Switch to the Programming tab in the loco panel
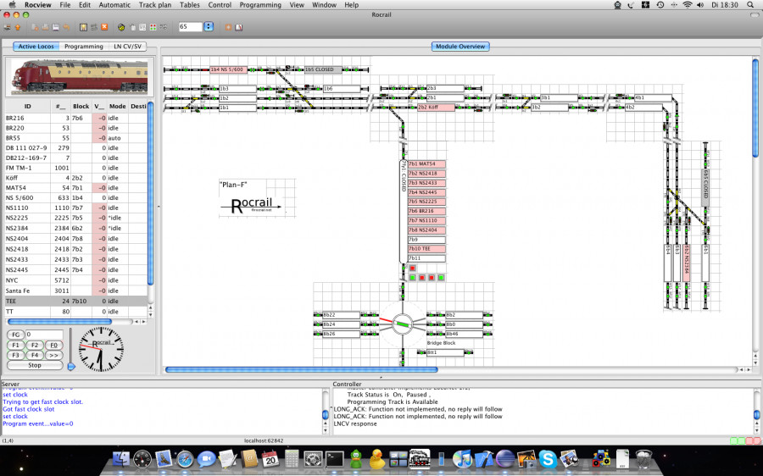The width and height of the screenshot is (763, 476). click(x=84, y=47)
